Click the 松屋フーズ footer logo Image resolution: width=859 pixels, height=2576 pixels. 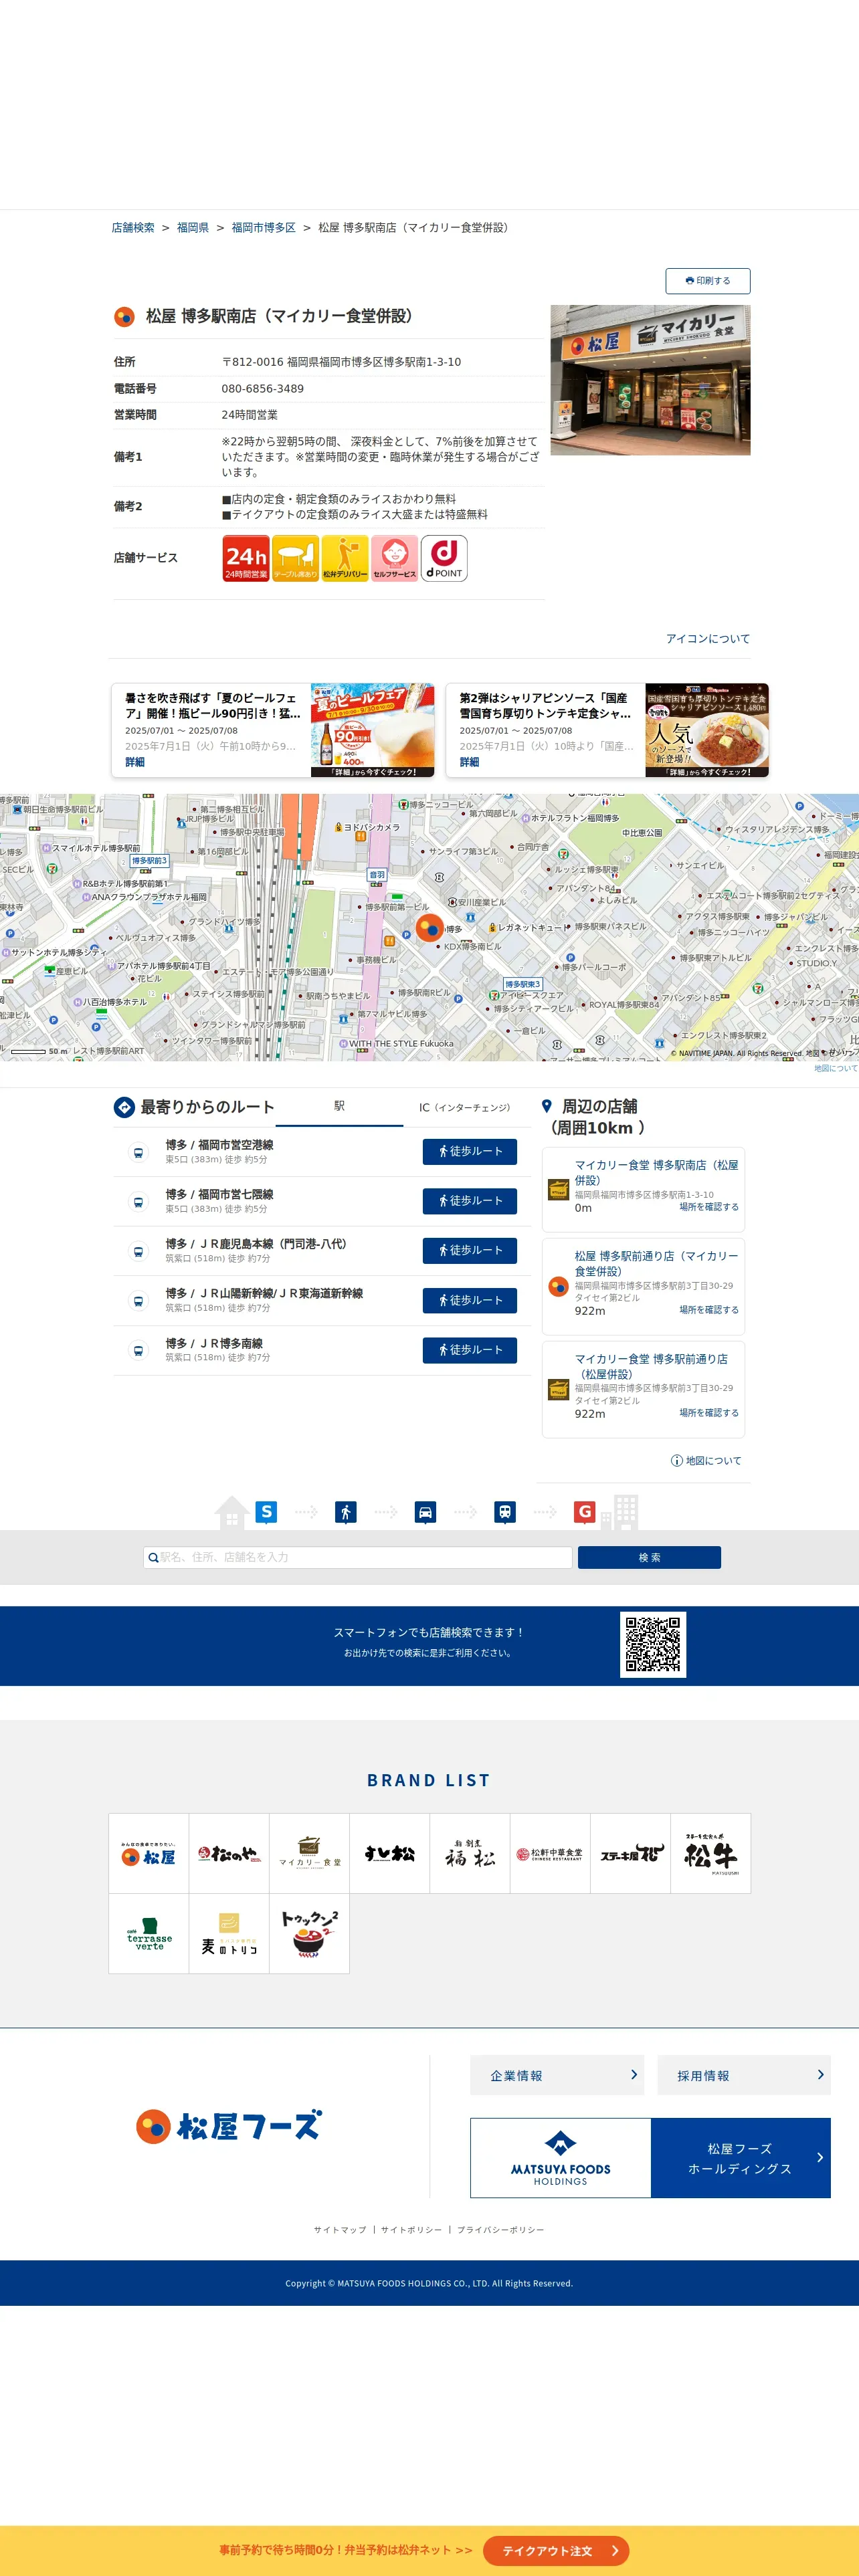click(229, 2126)
